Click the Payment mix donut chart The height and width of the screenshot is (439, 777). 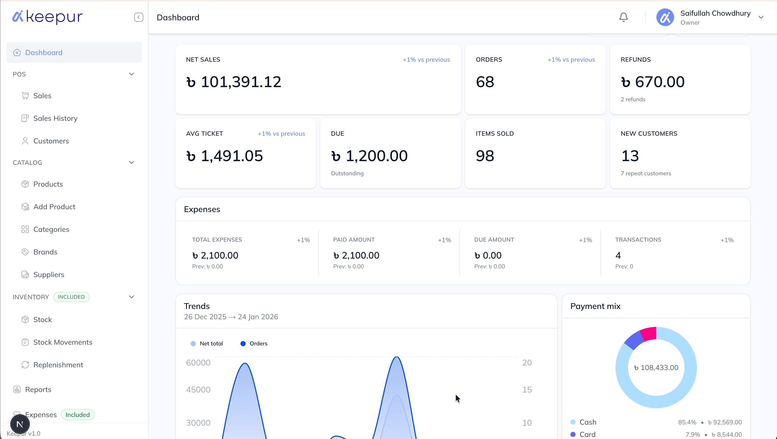point(656,368)
